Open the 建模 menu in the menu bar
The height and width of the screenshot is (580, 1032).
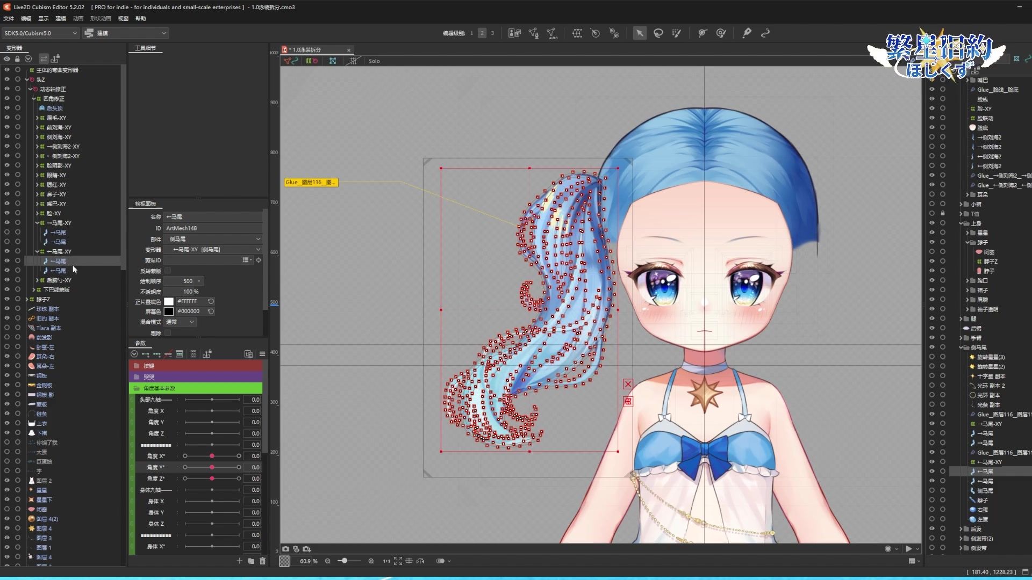tap(61, 18)
